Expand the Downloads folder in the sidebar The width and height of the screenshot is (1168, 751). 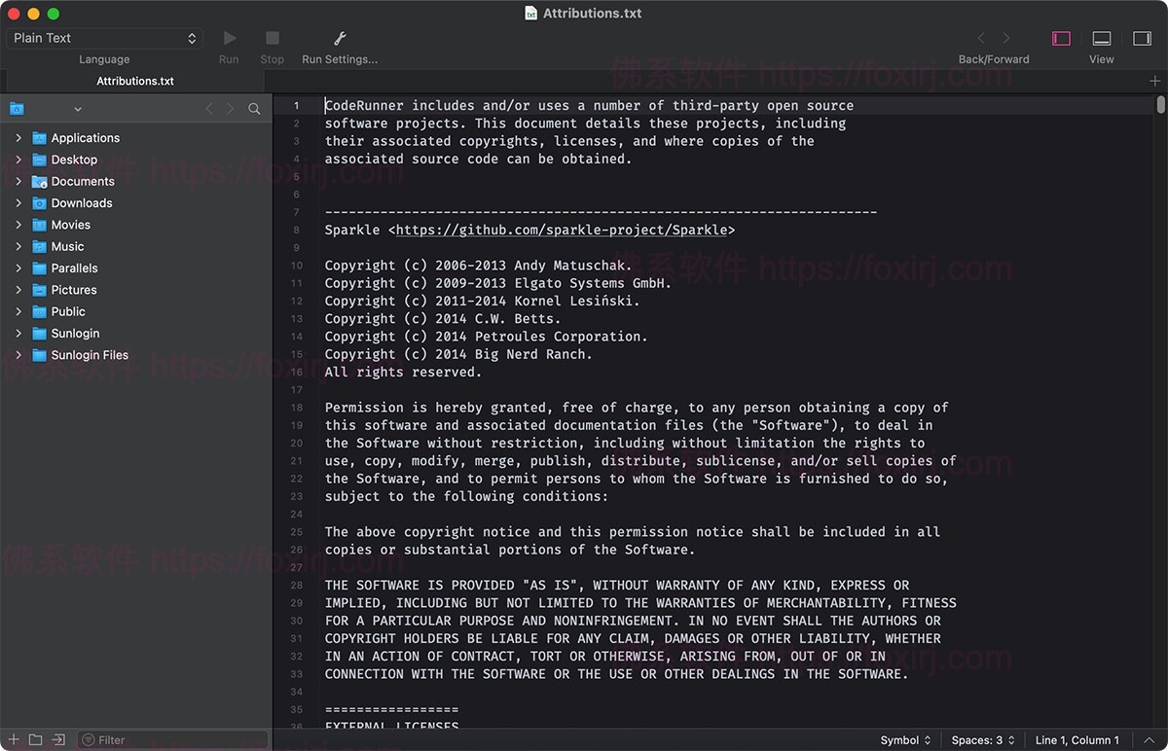[x=18, y=202]
